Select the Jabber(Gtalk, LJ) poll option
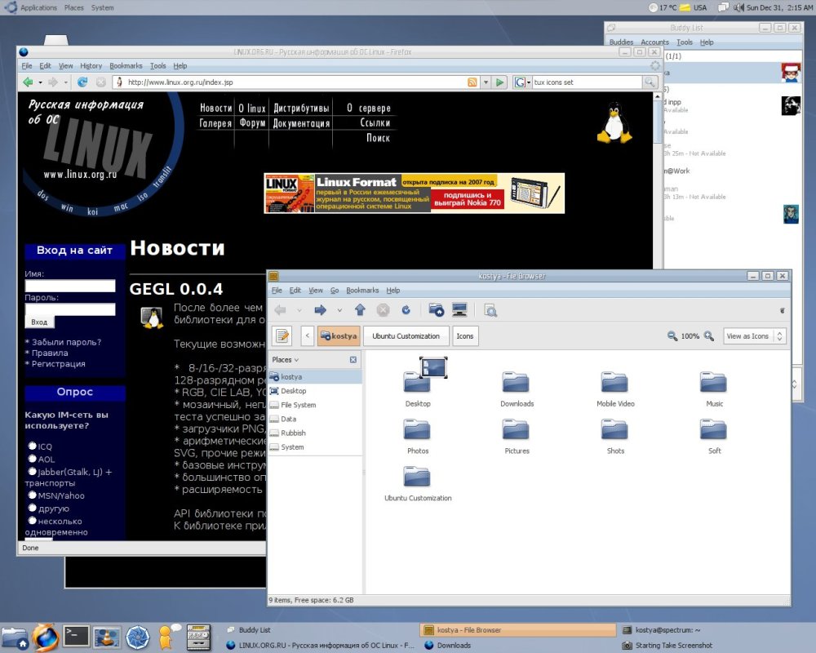This screenshot has width=816, height=653. pyautogui.click(x=33, y=471)
